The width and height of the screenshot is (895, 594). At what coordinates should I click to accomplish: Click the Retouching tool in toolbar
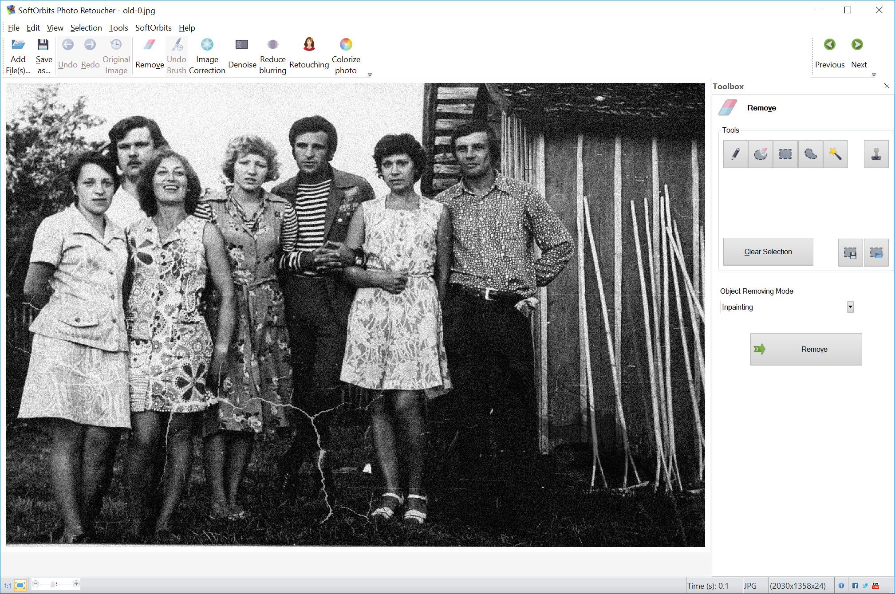click(308, 52)
